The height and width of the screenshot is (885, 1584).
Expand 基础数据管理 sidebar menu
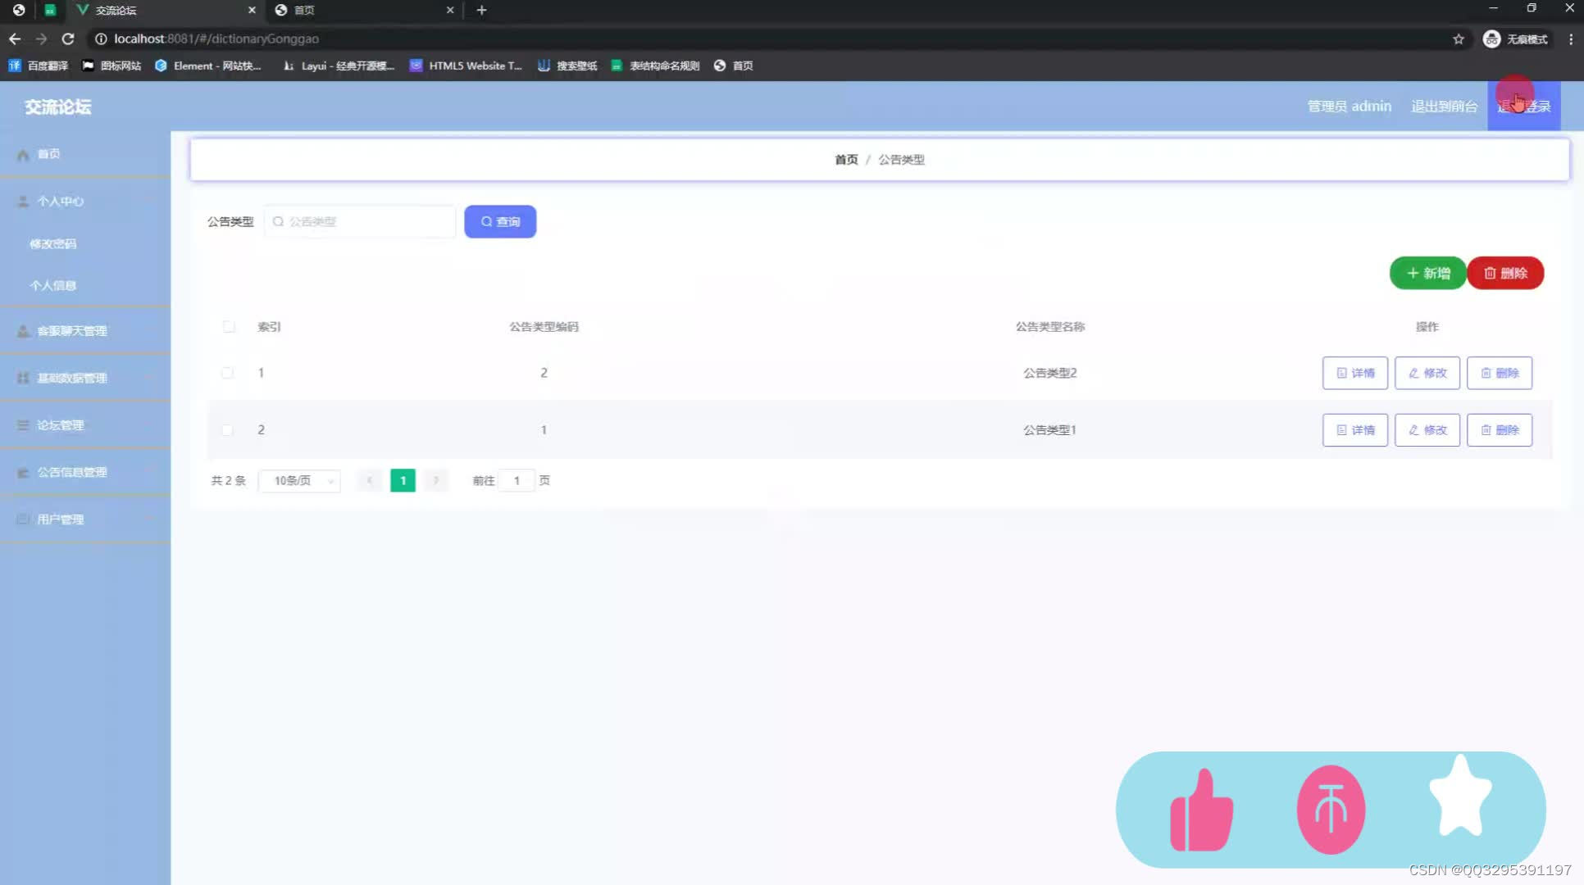point(85,378)
